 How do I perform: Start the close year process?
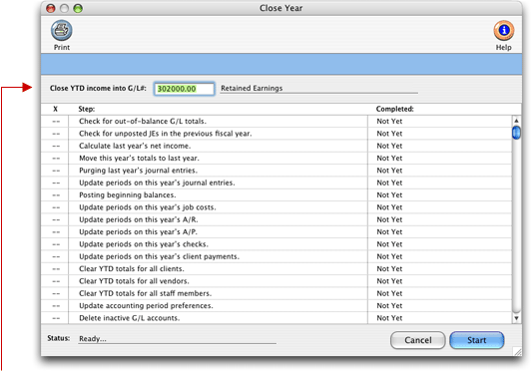click(x=476, y=340)
